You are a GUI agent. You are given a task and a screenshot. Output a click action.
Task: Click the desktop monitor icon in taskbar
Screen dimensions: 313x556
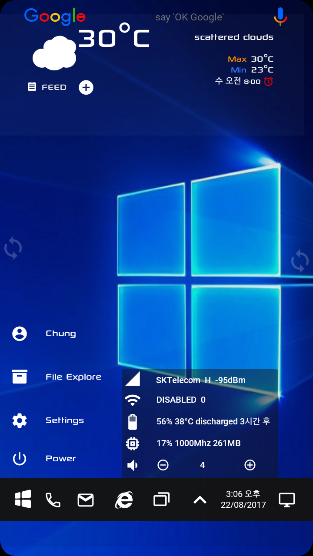287,500
